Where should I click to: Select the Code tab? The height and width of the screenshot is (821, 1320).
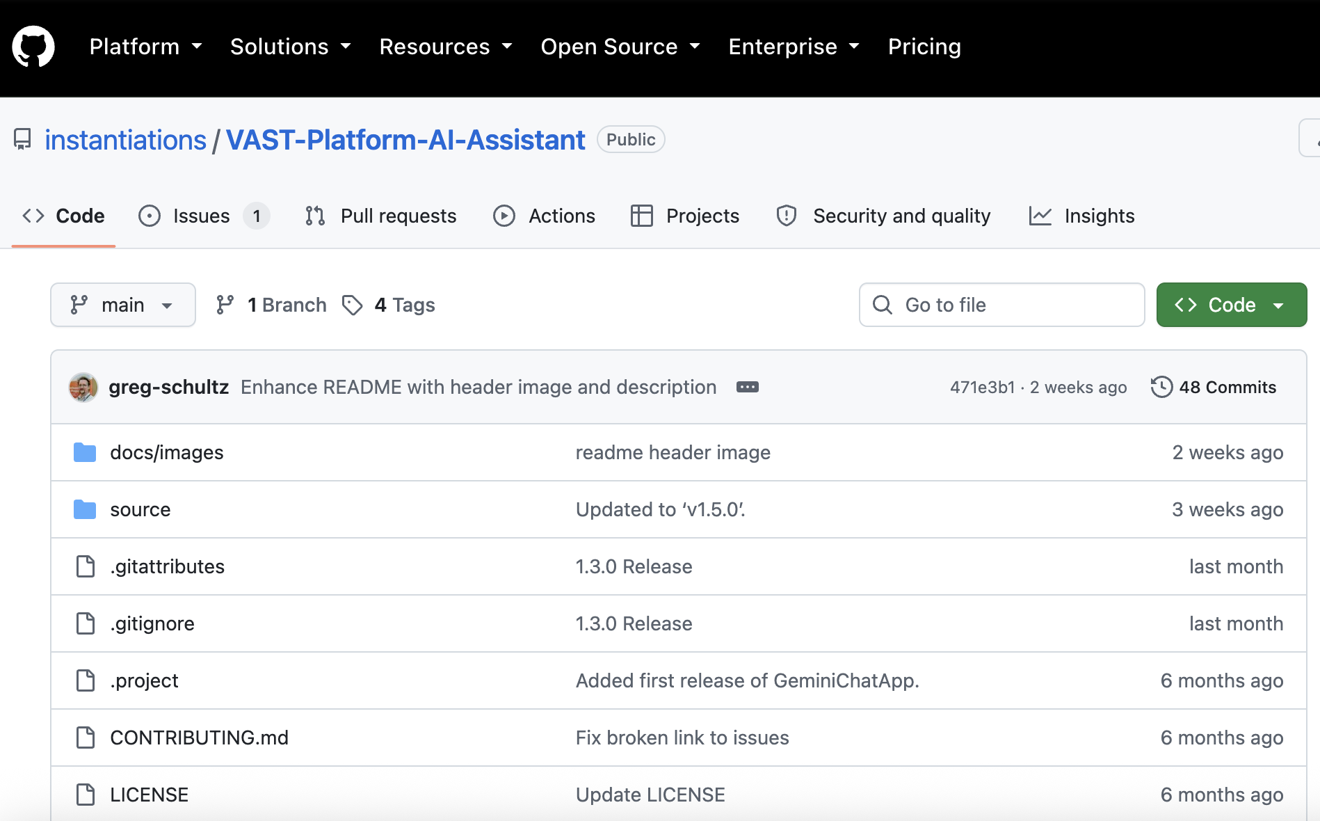63,216
